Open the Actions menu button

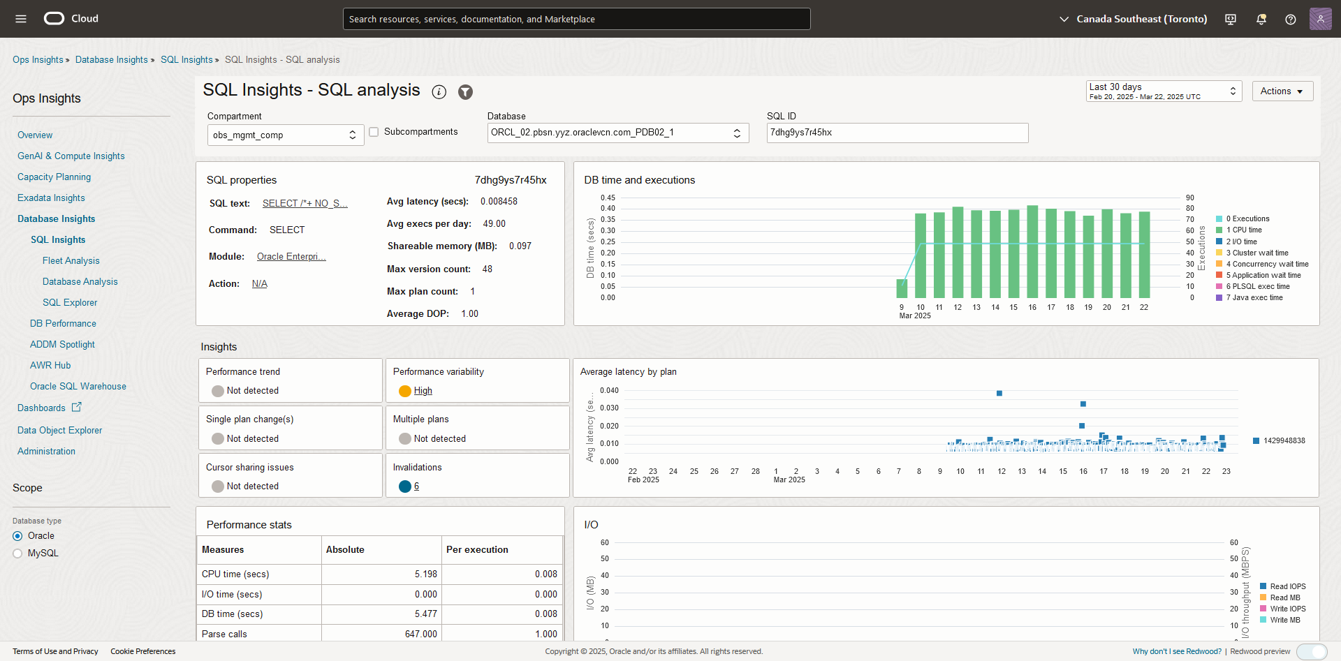[x=1282, y=91]
